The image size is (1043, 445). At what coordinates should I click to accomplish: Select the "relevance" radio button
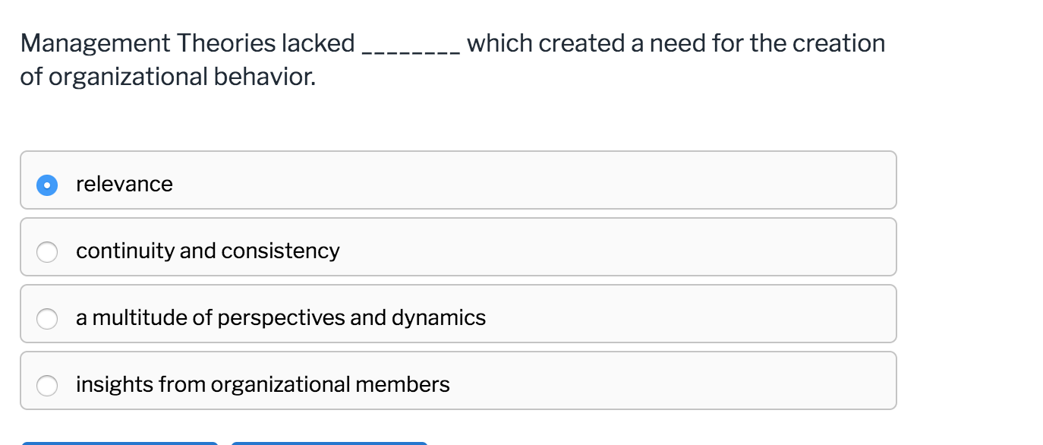coord(47,185)
